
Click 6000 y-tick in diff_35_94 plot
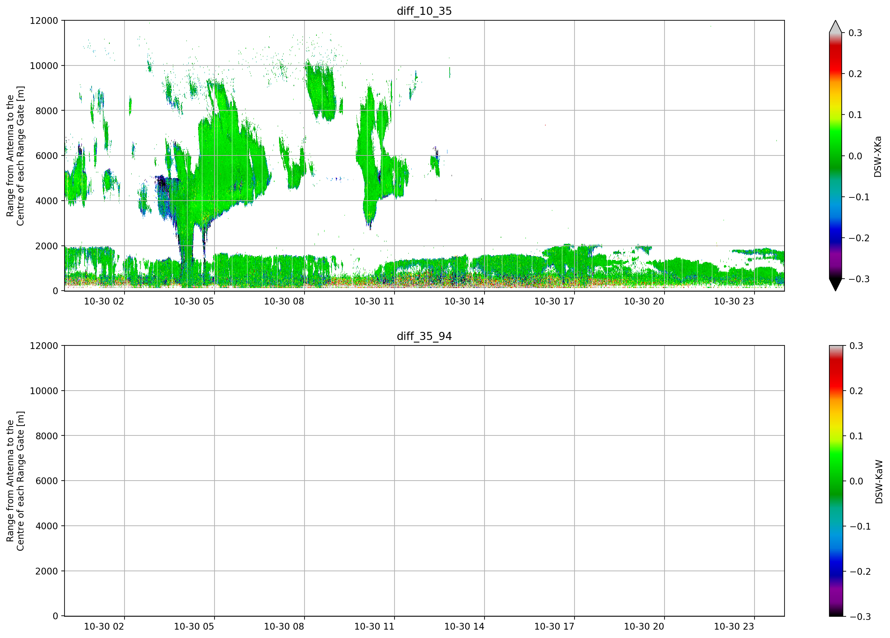tap(47, 481)
